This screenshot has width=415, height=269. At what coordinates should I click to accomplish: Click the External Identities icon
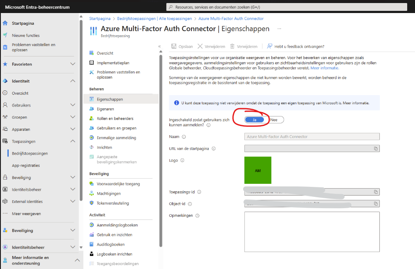tap(5, 201)
